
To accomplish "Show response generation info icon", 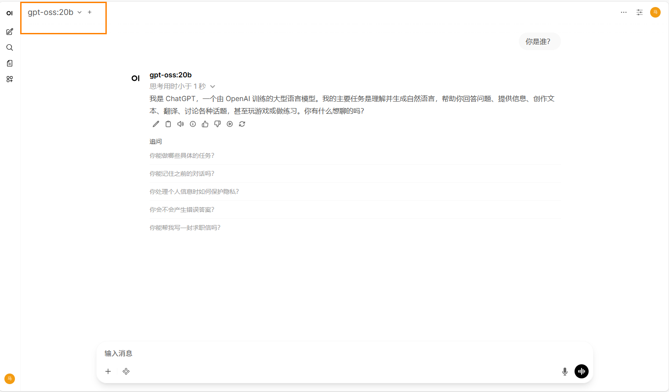I will click(x=193, y=124).
